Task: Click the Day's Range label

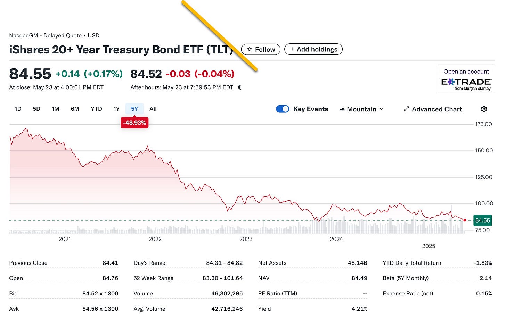Action: click(x=149, y=263)
